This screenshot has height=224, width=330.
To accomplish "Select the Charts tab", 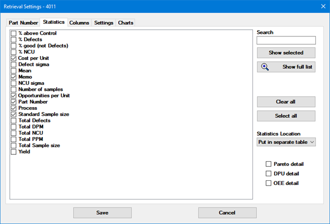I will coord(125,23).
